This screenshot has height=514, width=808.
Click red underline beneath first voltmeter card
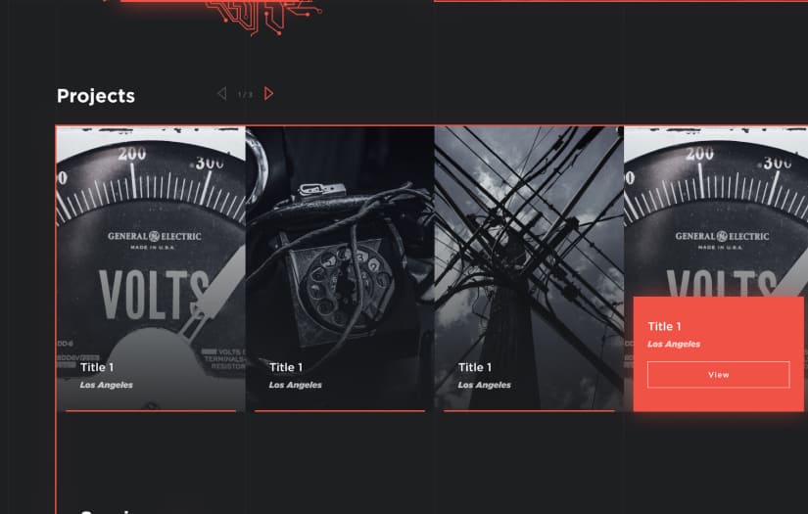151,411
